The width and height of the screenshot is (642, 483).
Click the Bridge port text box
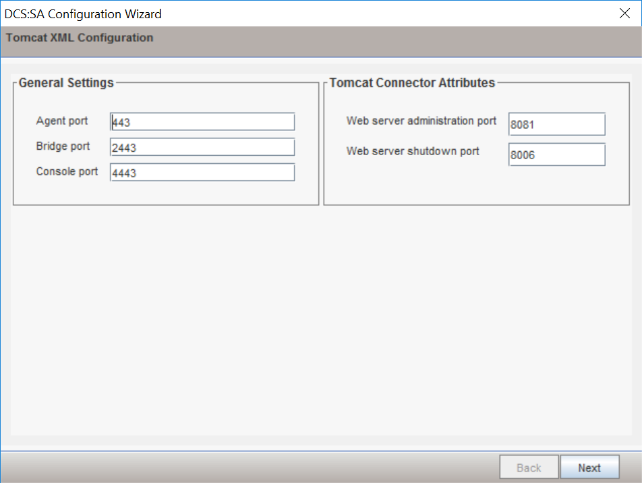202,146
